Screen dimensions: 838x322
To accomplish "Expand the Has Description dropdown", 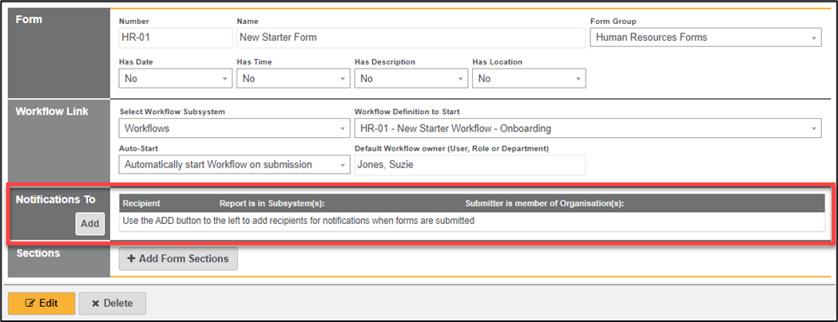I will (x=411, y=78).
